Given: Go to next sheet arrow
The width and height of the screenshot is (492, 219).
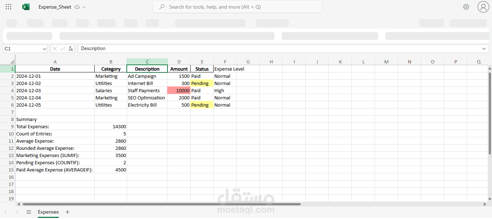Looking at the screenshot, I should pos(17,212).
